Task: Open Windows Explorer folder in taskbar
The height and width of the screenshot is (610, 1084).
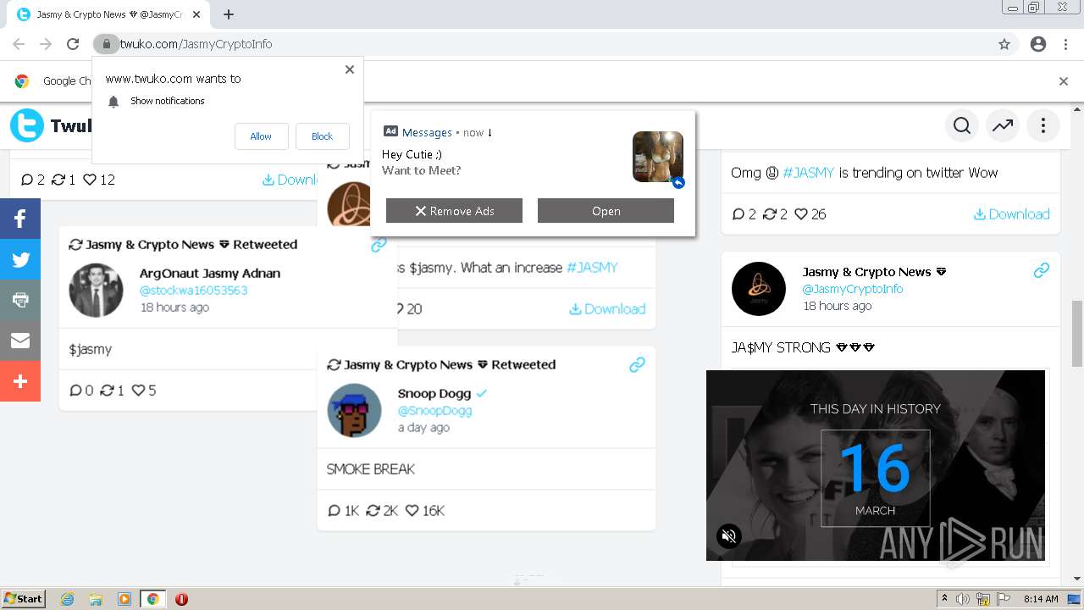Action: tap(96, 599)
